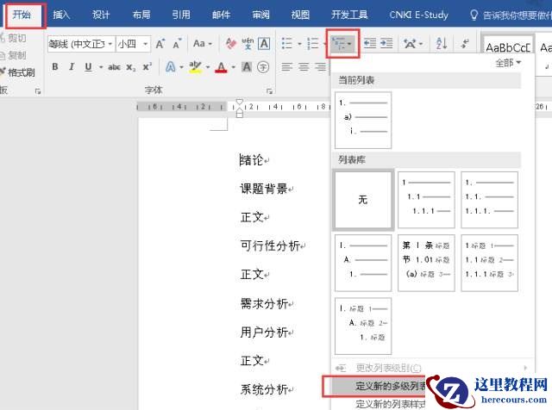Viewport: 552px width, 410px height.
Task: Open the Font dialog launcher
Action: click(x=269, y=91)
